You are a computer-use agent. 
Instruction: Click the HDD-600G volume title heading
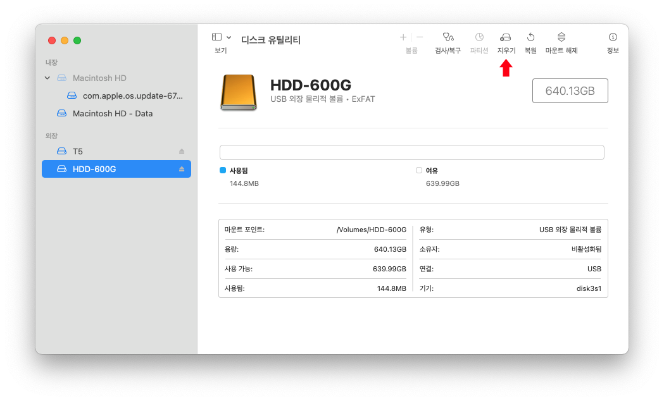pyautogui.click(x=311, y=85)
